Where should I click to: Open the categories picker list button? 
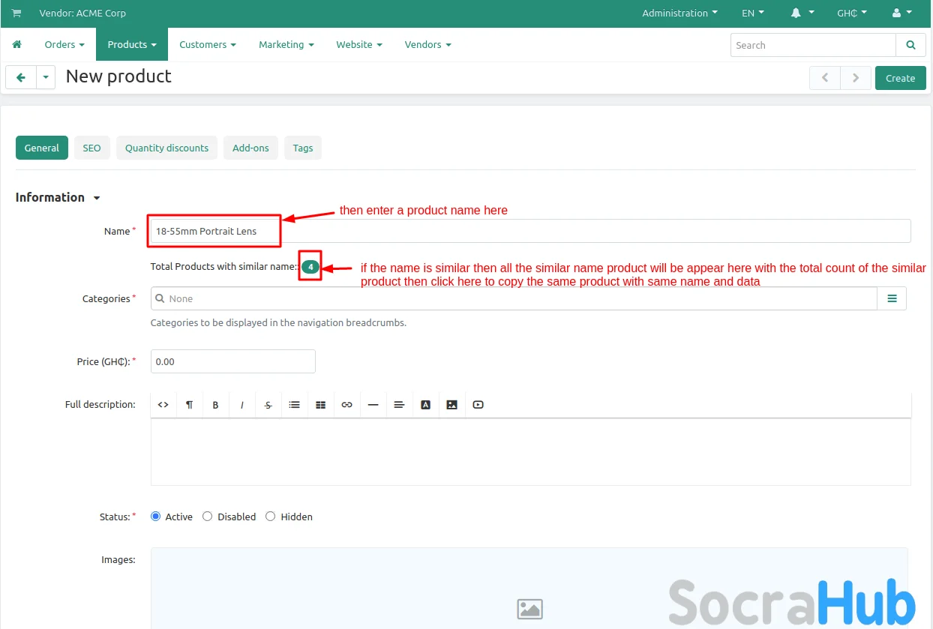pyautogui.click(x=892, y=298)
